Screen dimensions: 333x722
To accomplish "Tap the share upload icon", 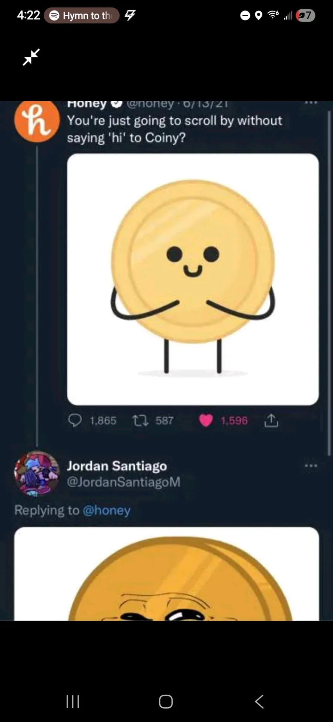I will point(271,421).
